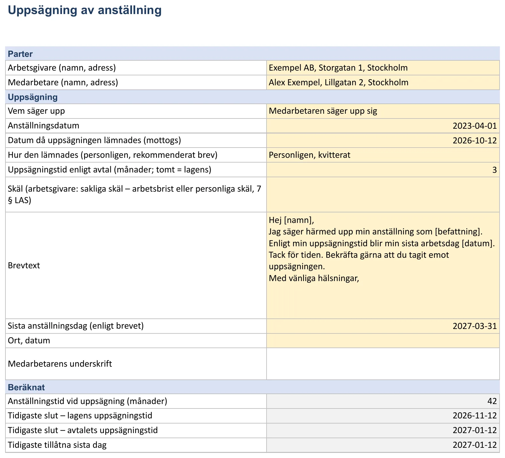This screenshot has height=458, width=505.
Task: Click the 'Uppsägningstid enligt avtal' label
Action: pos(110,170)
